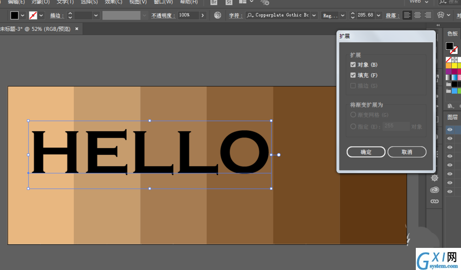
Task: Confirm the dialog with 确定
Action: coord(366,152)
